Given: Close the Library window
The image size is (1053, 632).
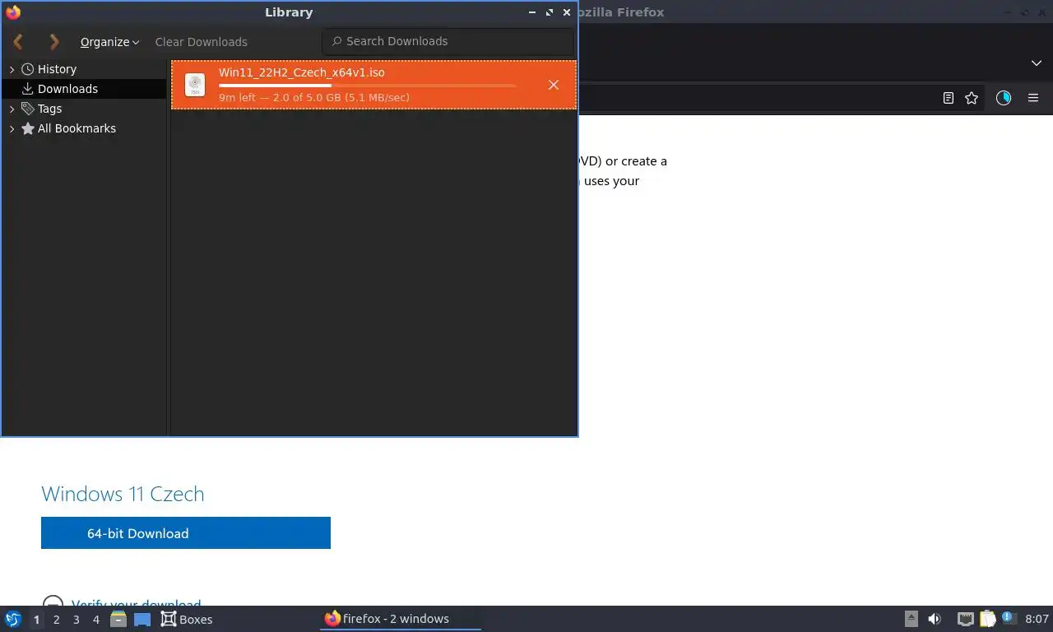Looking at the screenshot, I should pos(567,12).
